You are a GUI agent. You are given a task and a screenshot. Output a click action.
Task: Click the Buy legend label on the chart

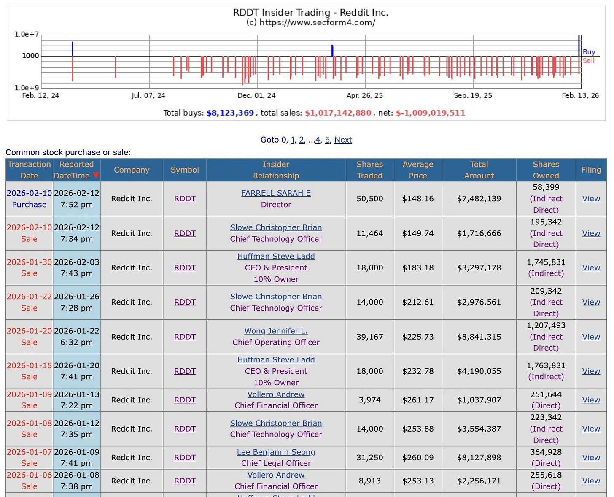[x=589, y=52]
